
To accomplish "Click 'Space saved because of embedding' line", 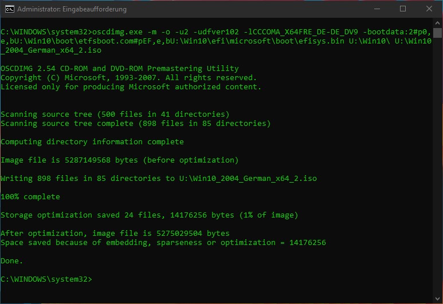I will click(x=163, y=243).
